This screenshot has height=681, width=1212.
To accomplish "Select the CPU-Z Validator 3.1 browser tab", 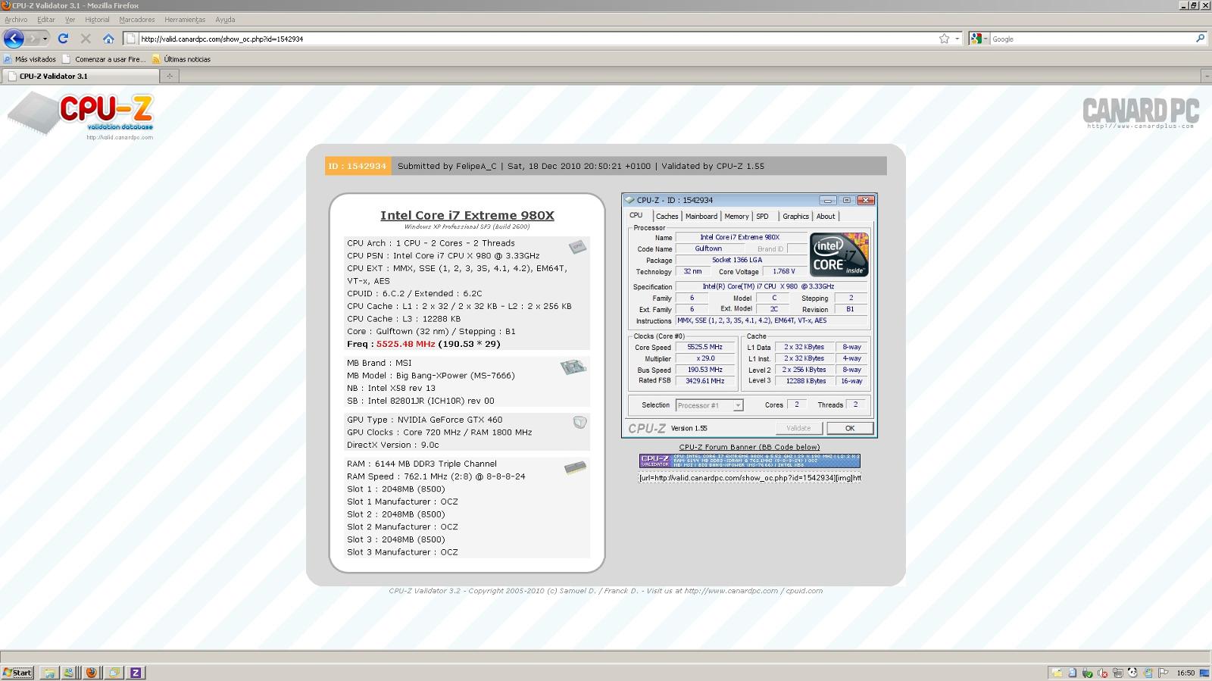I will [x=80, y=76].
